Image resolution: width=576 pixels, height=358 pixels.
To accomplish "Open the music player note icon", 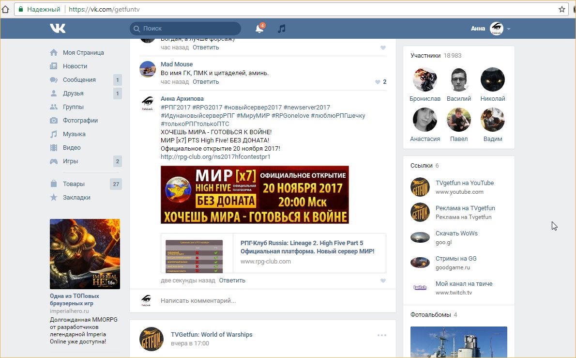I will 282,29.
